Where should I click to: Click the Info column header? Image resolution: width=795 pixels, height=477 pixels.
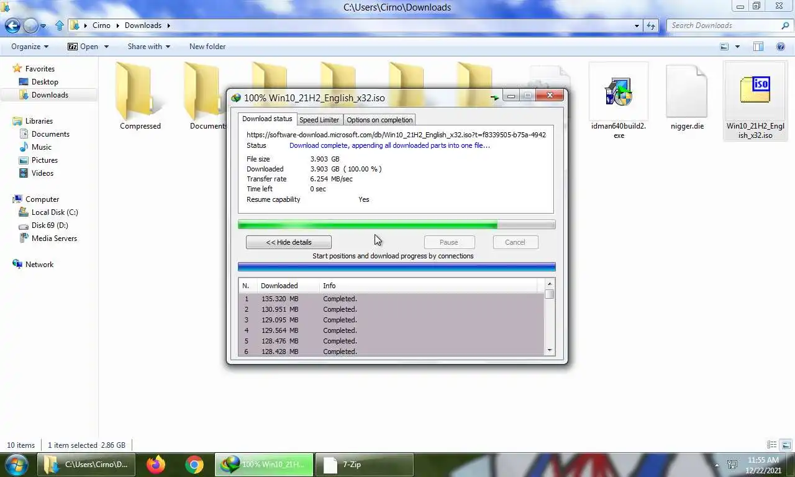coord(430,286)
